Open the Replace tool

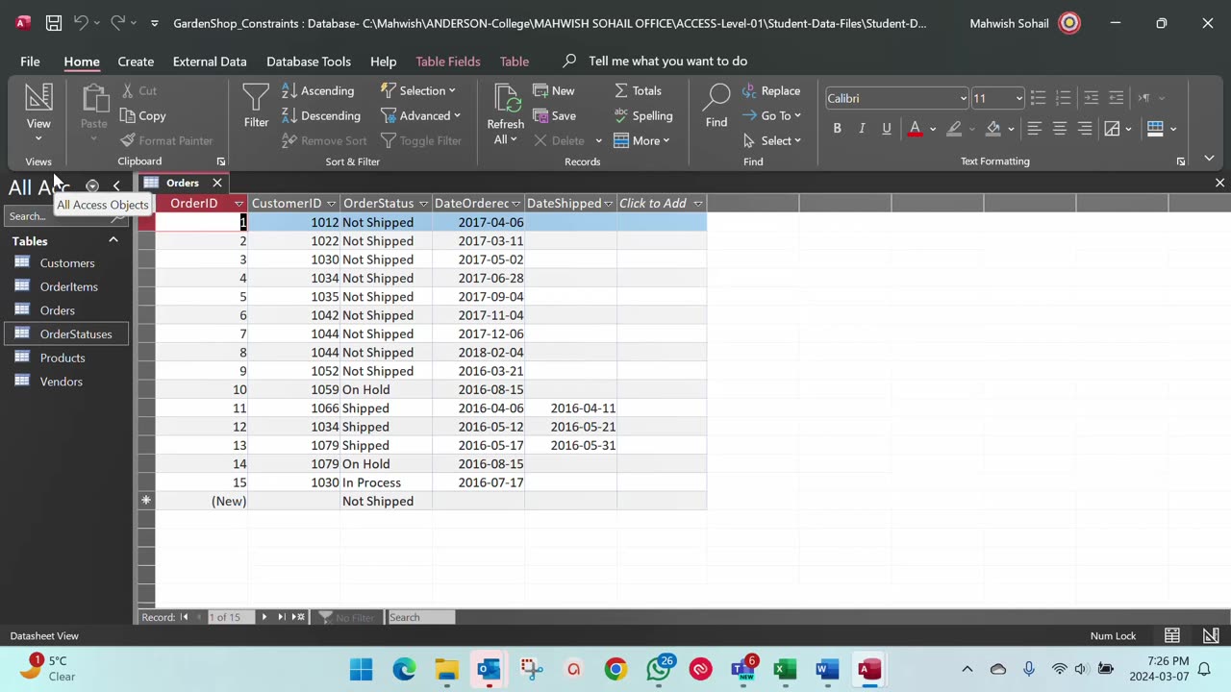(x=771, y=90)
